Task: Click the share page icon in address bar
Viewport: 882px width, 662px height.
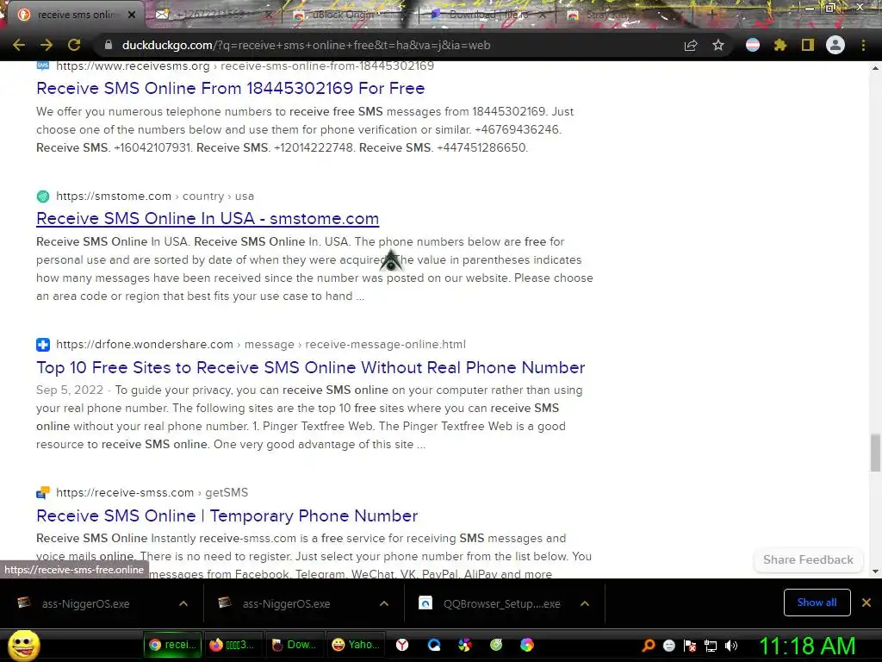Action: point(691,45)
